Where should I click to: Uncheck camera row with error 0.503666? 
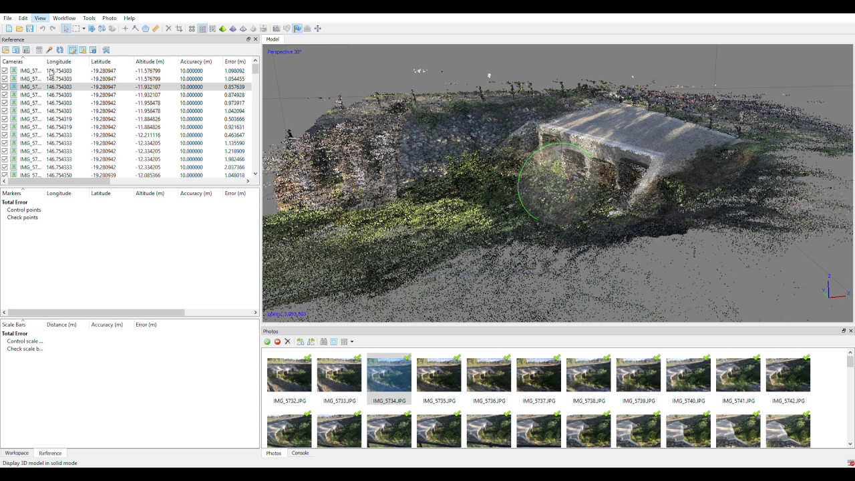coord(5,119)
